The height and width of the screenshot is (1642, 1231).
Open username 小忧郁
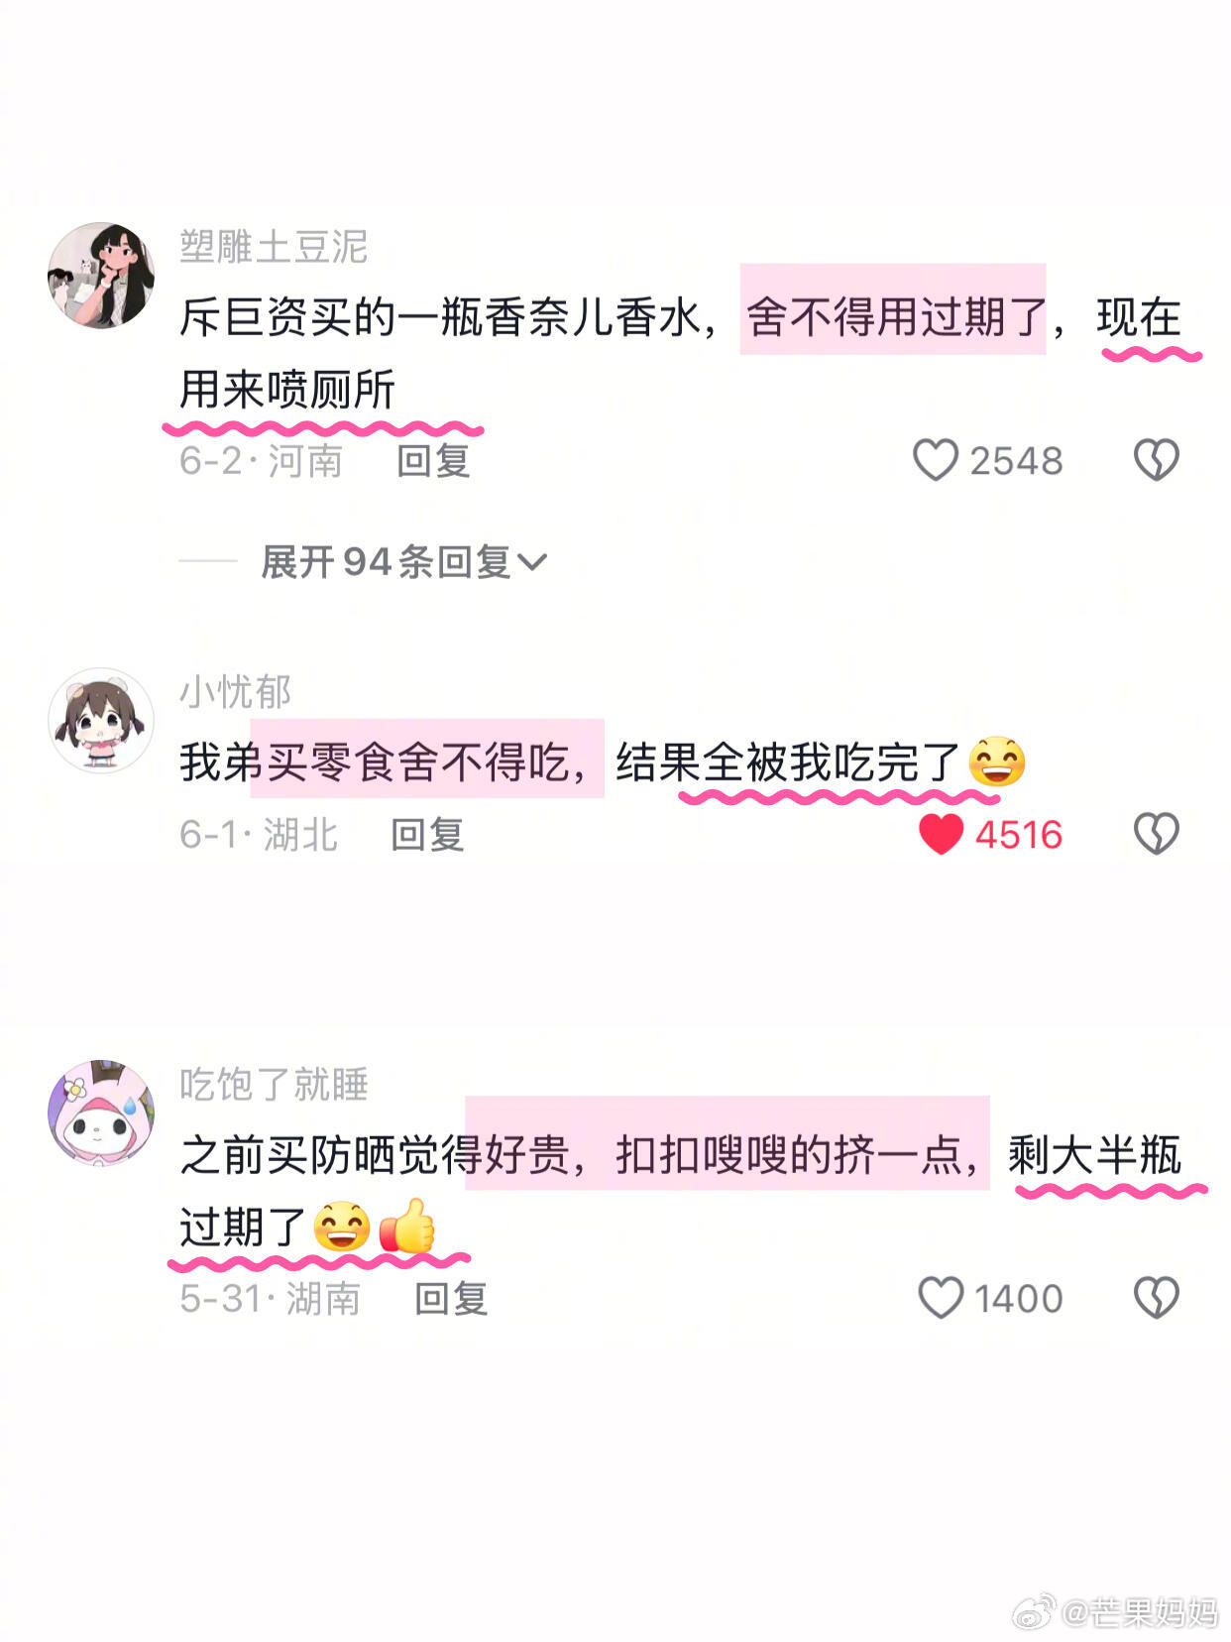tap(235, 691)
